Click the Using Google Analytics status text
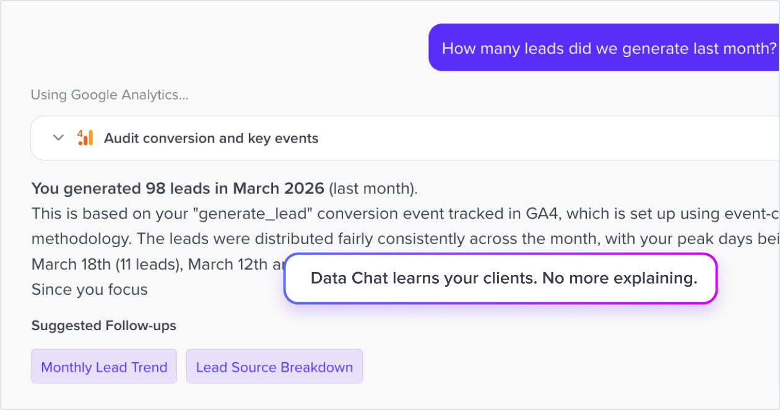This screenshot has width=780, height=410. [x=109, y=95]
